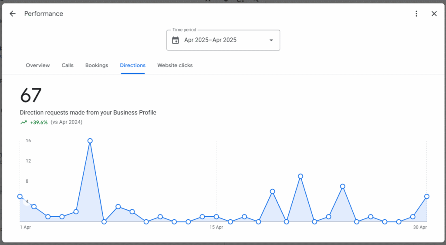Open the three-dot more options menu

416,13
